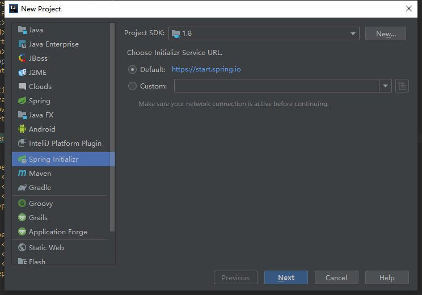Click the JBoss icon
This screenshot has height=295, width=422.
[x=23, y=58]
